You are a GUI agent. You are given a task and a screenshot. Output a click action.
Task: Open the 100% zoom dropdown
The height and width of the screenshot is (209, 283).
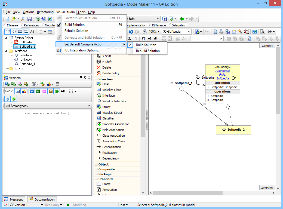click(x=158, y=32)
